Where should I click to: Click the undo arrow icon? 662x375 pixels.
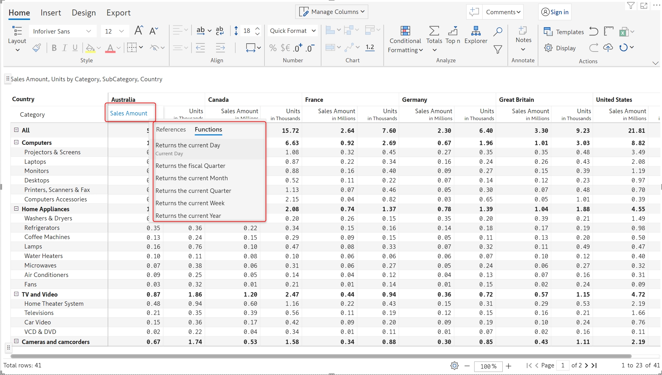pos(594,31)
